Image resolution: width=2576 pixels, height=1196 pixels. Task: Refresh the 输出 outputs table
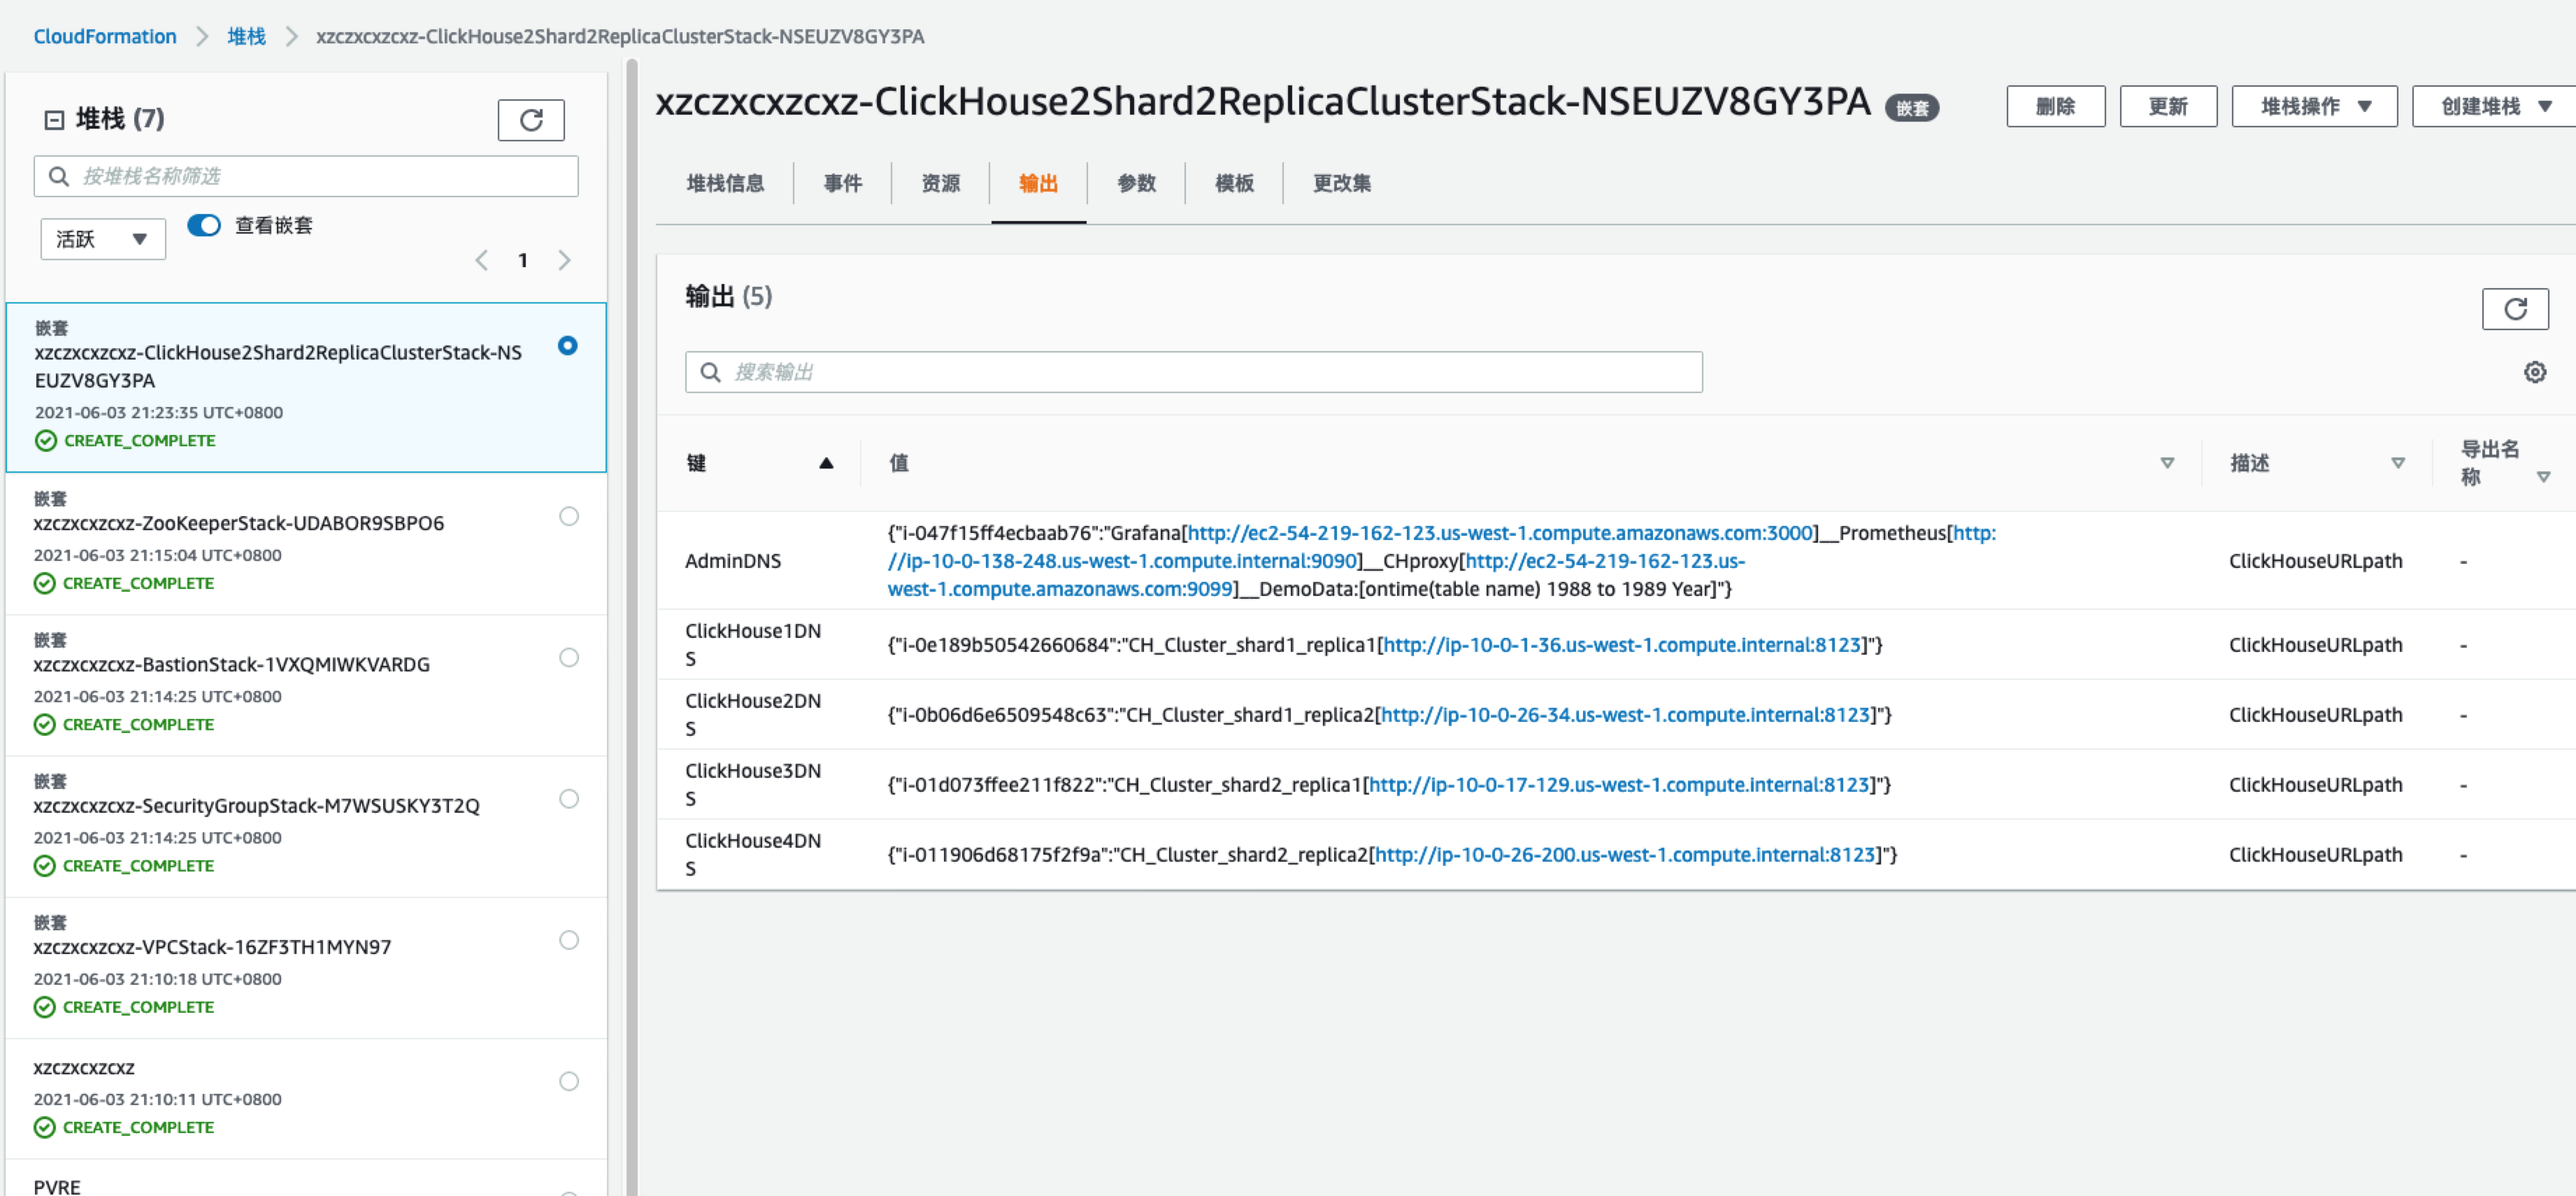tap(2515, 309)
